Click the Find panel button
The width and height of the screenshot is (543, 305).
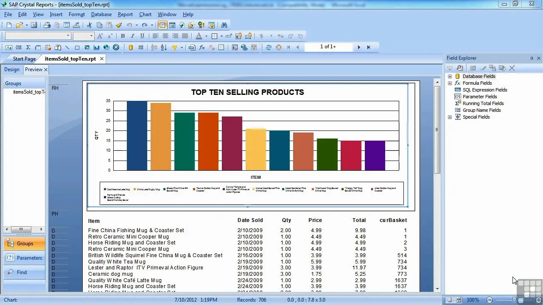click(24, 272)
